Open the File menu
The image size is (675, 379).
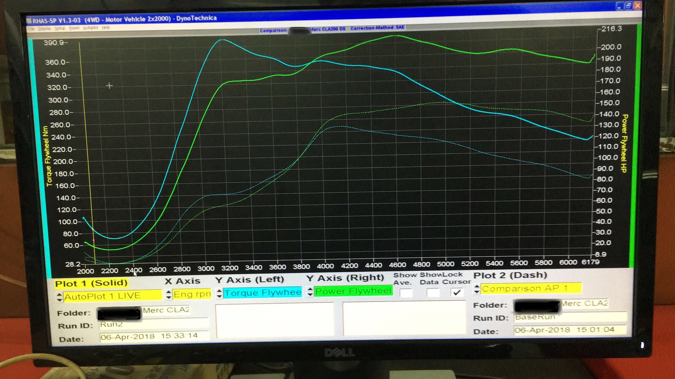pyautogui.click(x=31, y=29)
